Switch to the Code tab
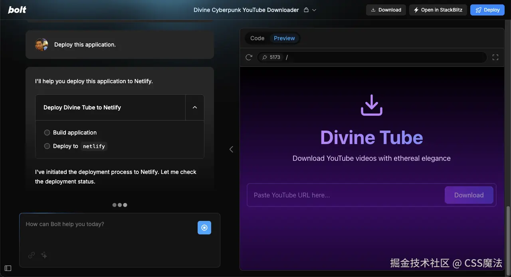Viewport: 511px width, 277px height. [x=257, y=38]
